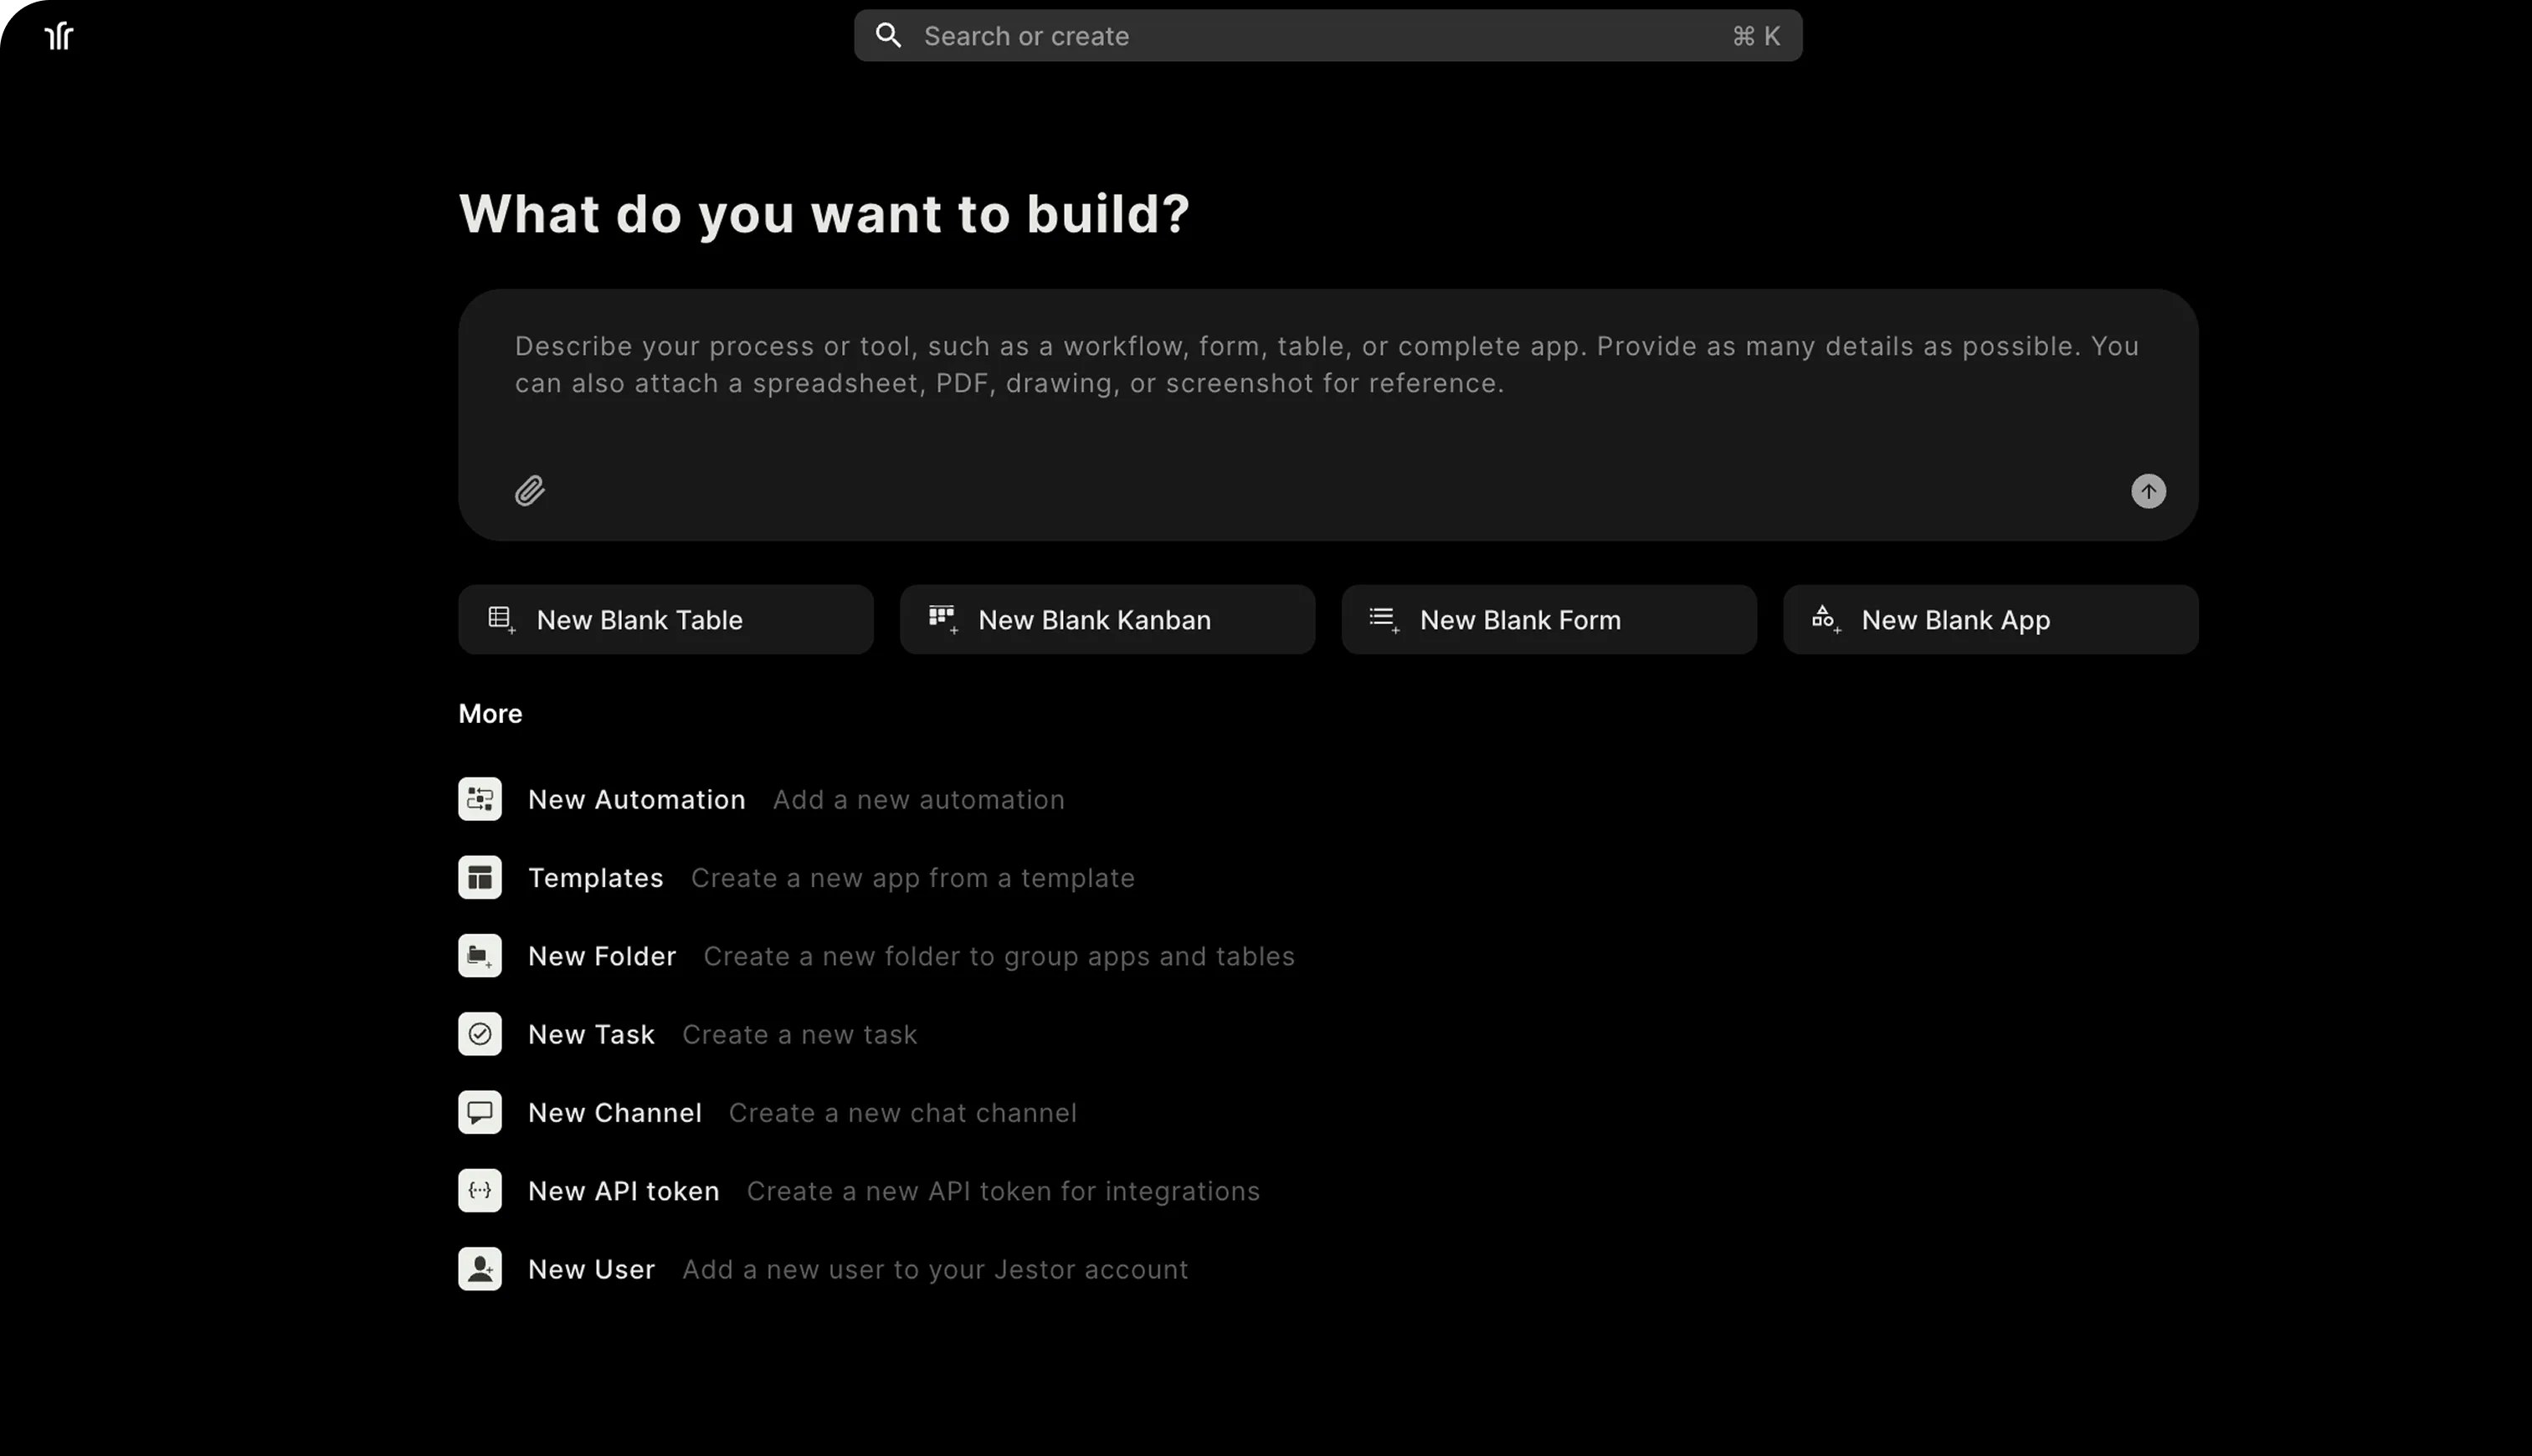The image size is (2532, 1456).
Task: Select the New Task checkmark icon
Action: tap(480, 1034)
